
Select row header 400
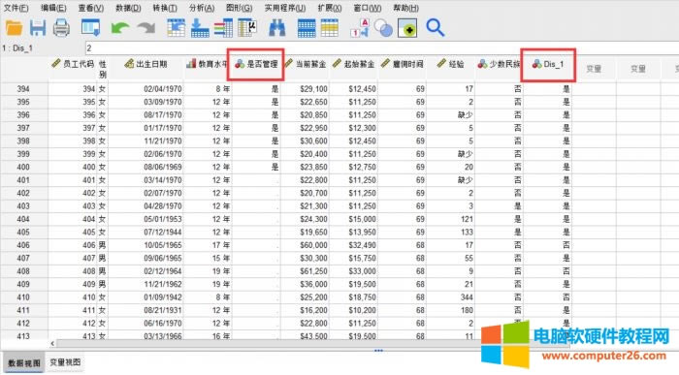(23, 167)
